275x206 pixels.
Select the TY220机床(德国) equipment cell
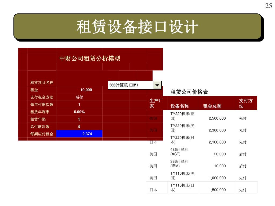click(182, 116)
